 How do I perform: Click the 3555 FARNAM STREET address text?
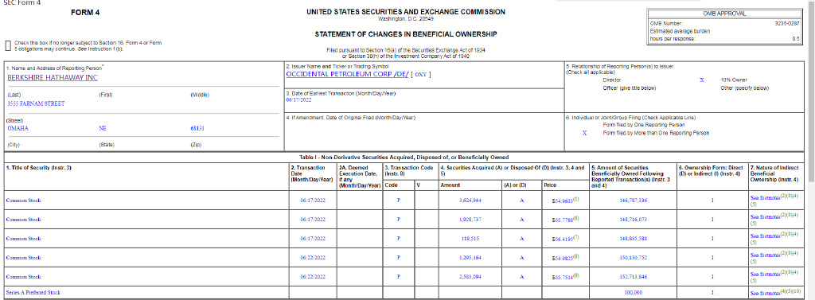pyautogui.click(x=36, y=104)
